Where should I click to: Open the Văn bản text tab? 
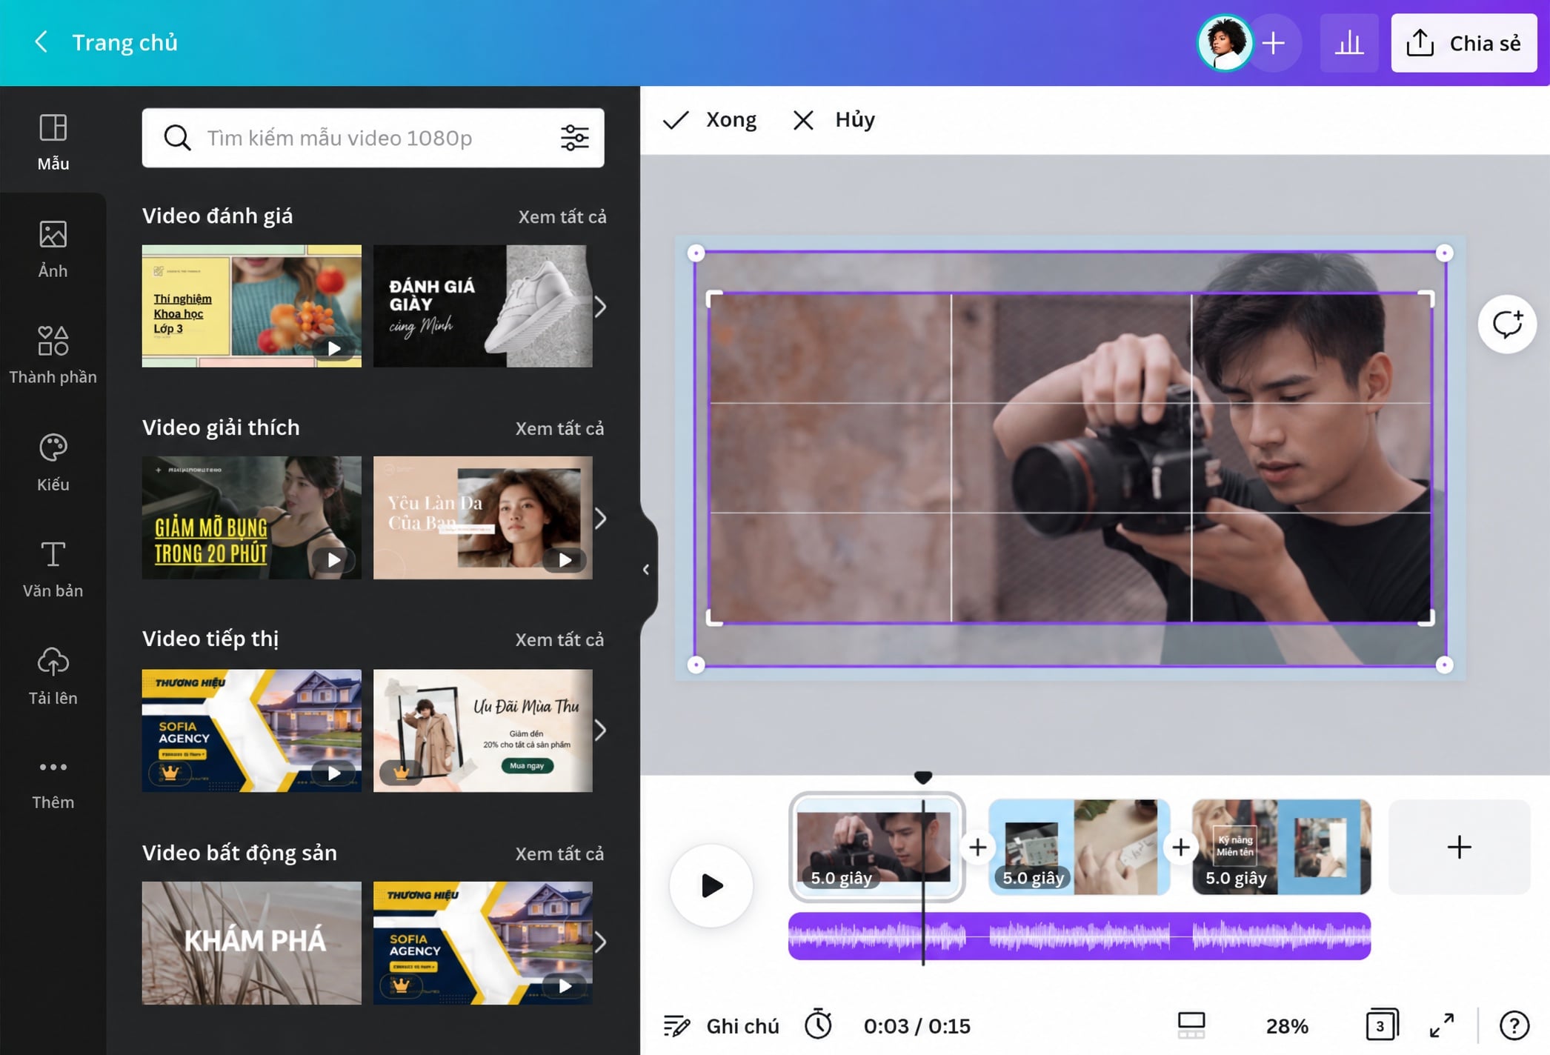(53, 569)
